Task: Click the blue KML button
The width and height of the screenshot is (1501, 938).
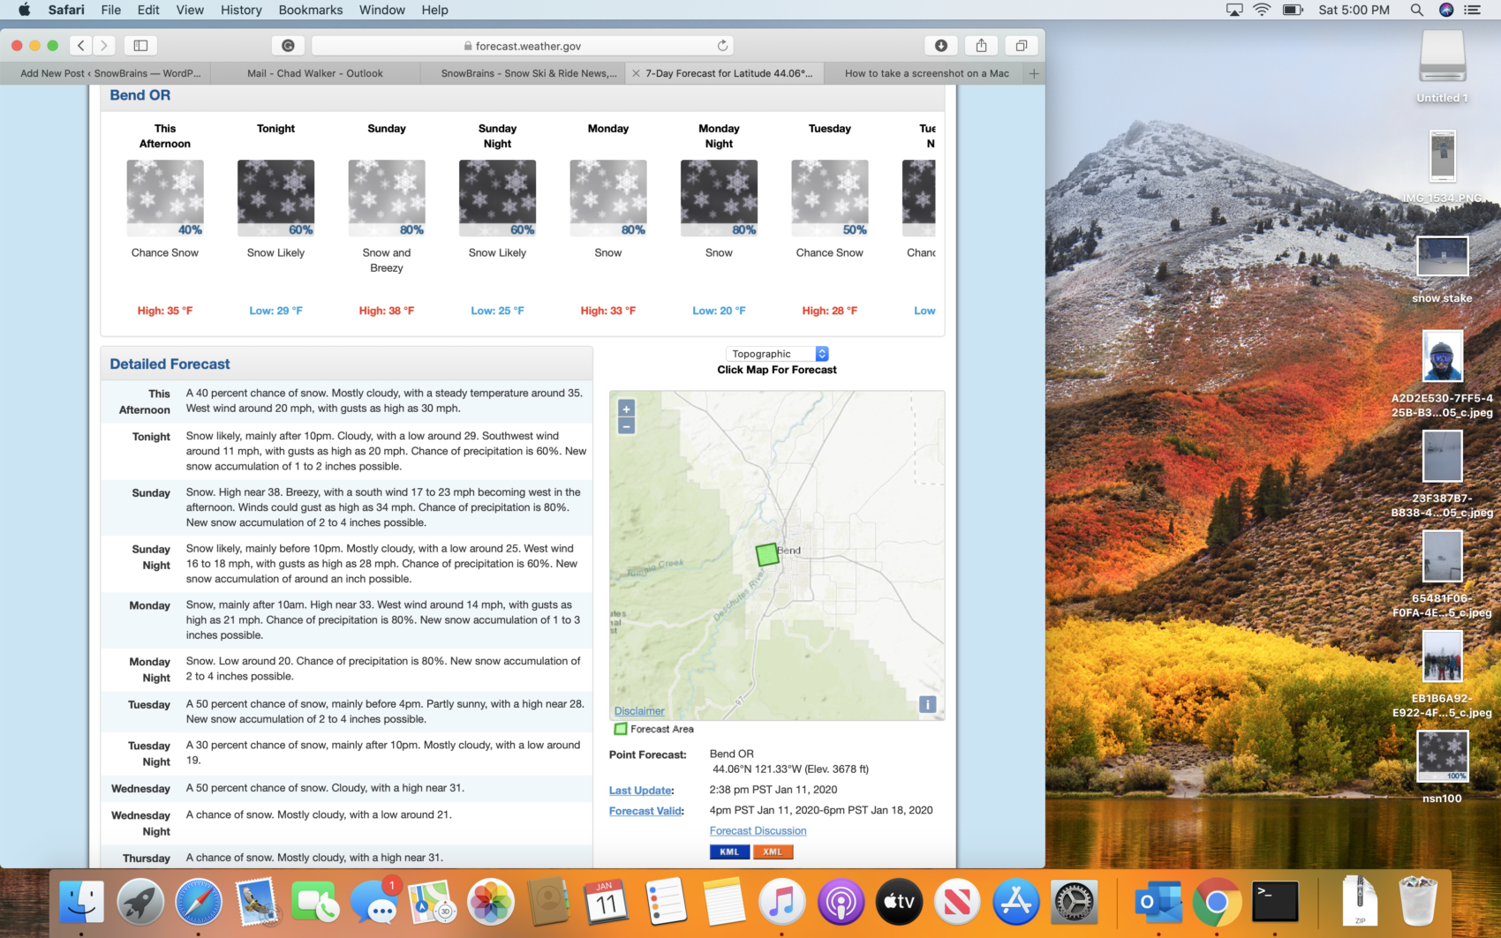Action: click(x=729, y=852)
